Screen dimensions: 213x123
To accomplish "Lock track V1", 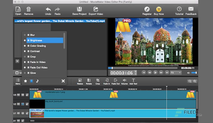I will click(27, 113).
